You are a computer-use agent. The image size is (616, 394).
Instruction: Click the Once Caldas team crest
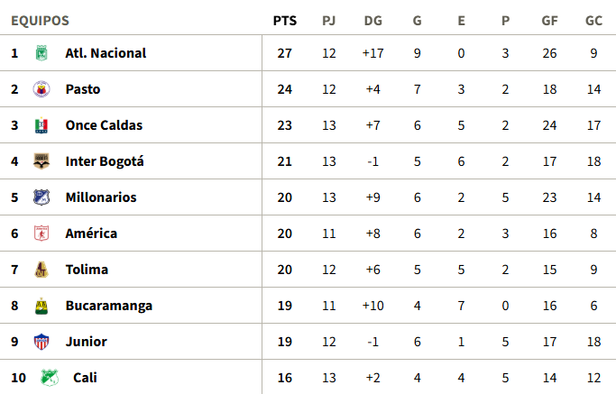41,125
